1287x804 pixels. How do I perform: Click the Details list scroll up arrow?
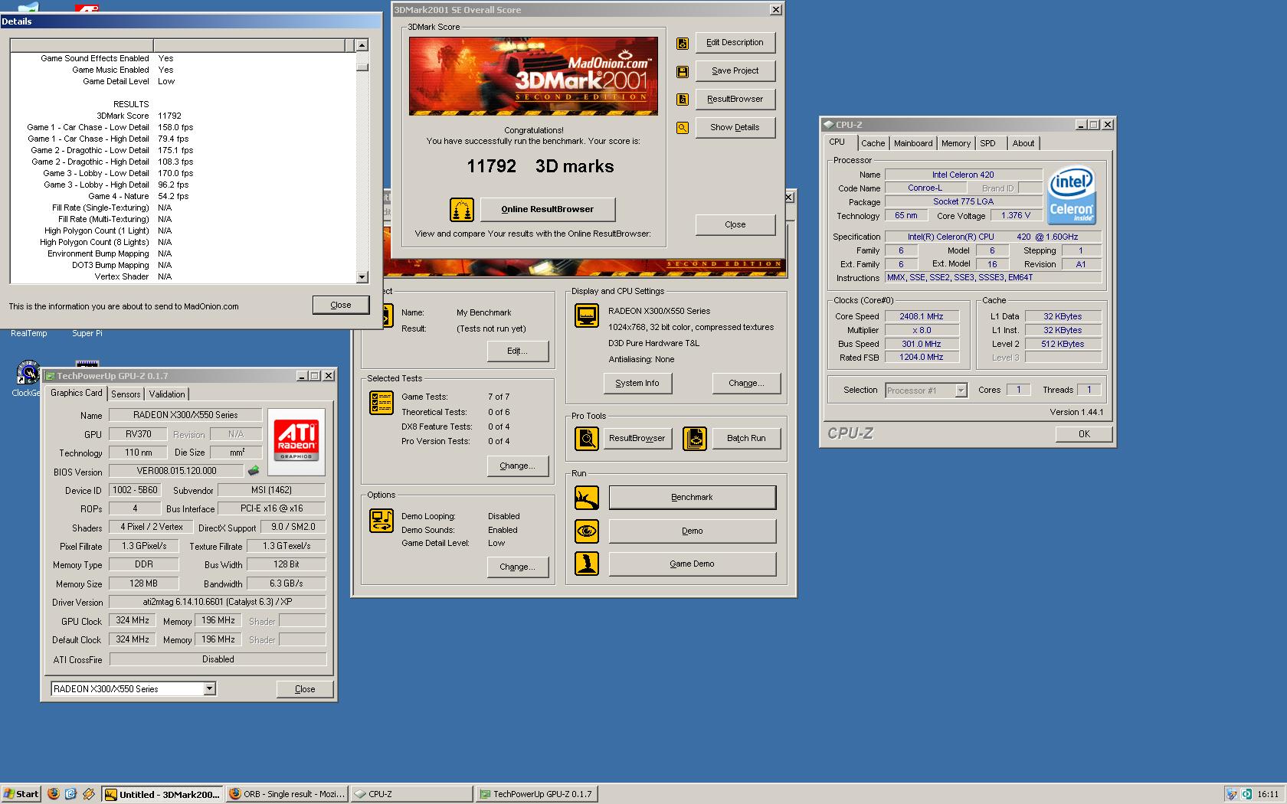click(x=362, y=45)
